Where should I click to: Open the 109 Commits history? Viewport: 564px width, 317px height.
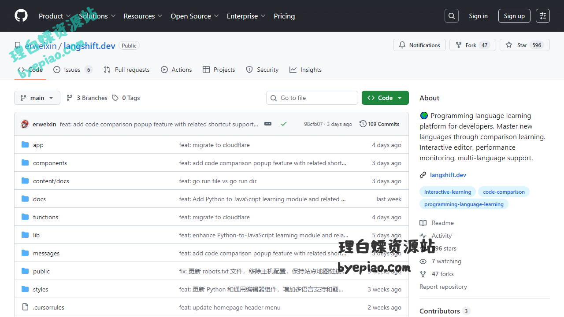pyautogui.click(x=379, y=124)
